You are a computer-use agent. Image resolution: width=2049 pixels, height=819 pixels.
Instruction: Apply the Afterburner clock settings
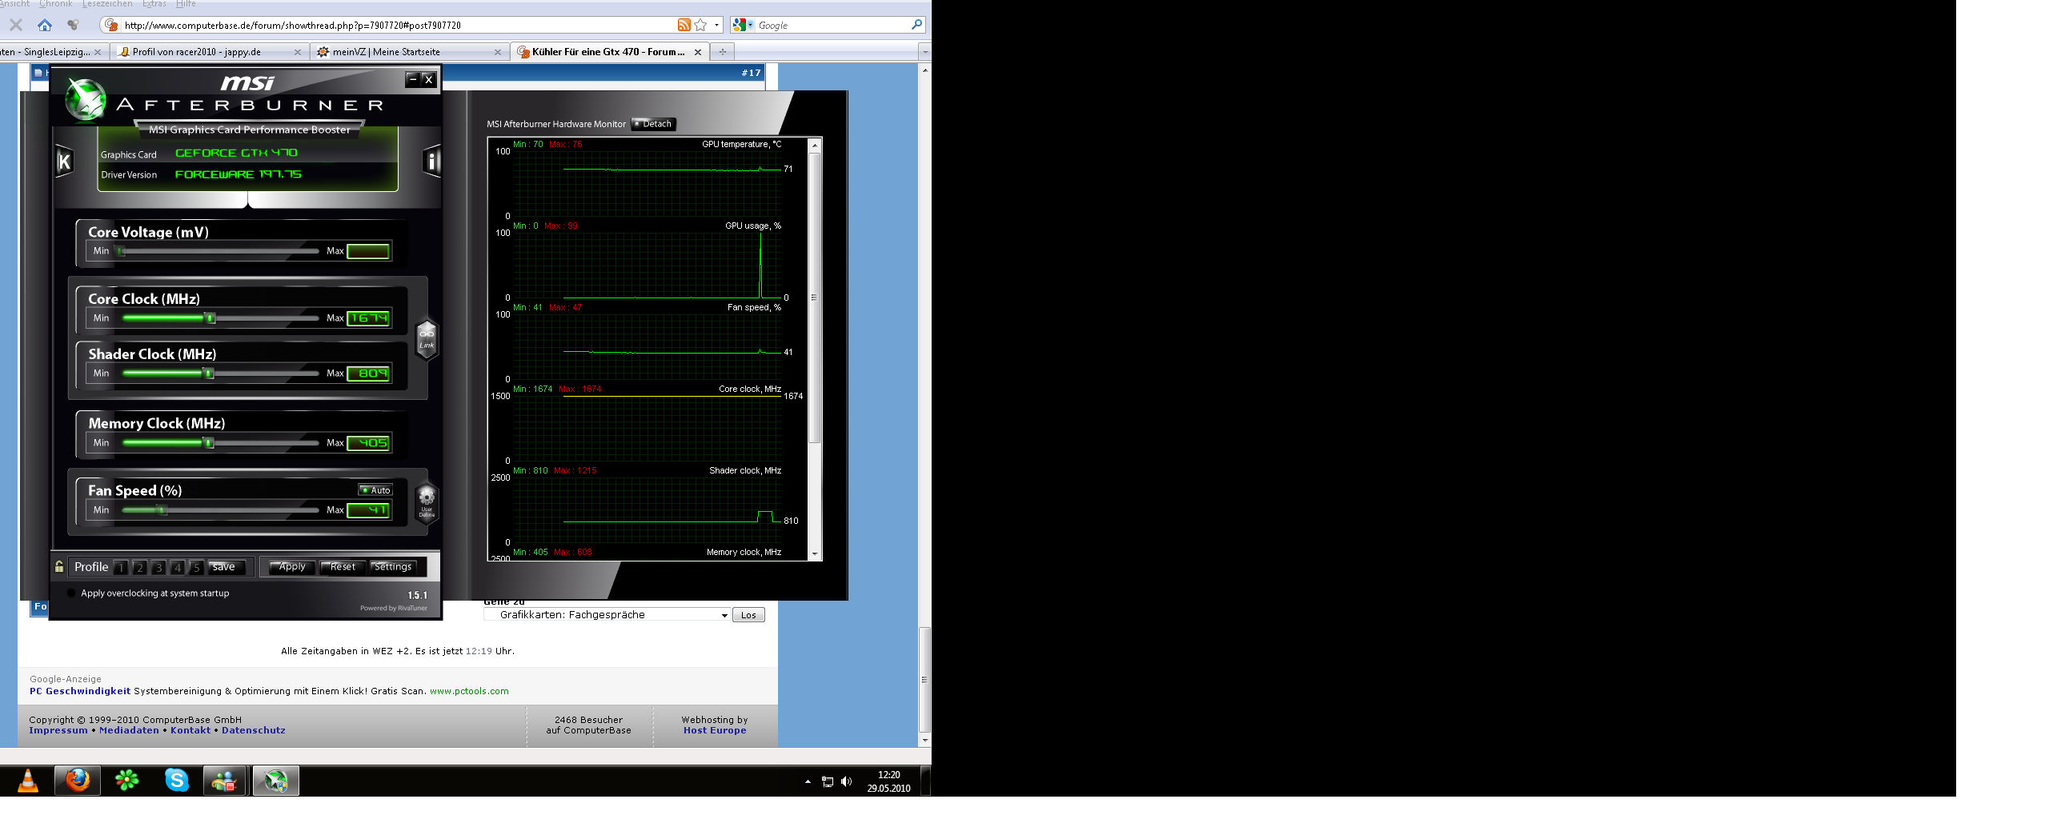click(291, 567)
